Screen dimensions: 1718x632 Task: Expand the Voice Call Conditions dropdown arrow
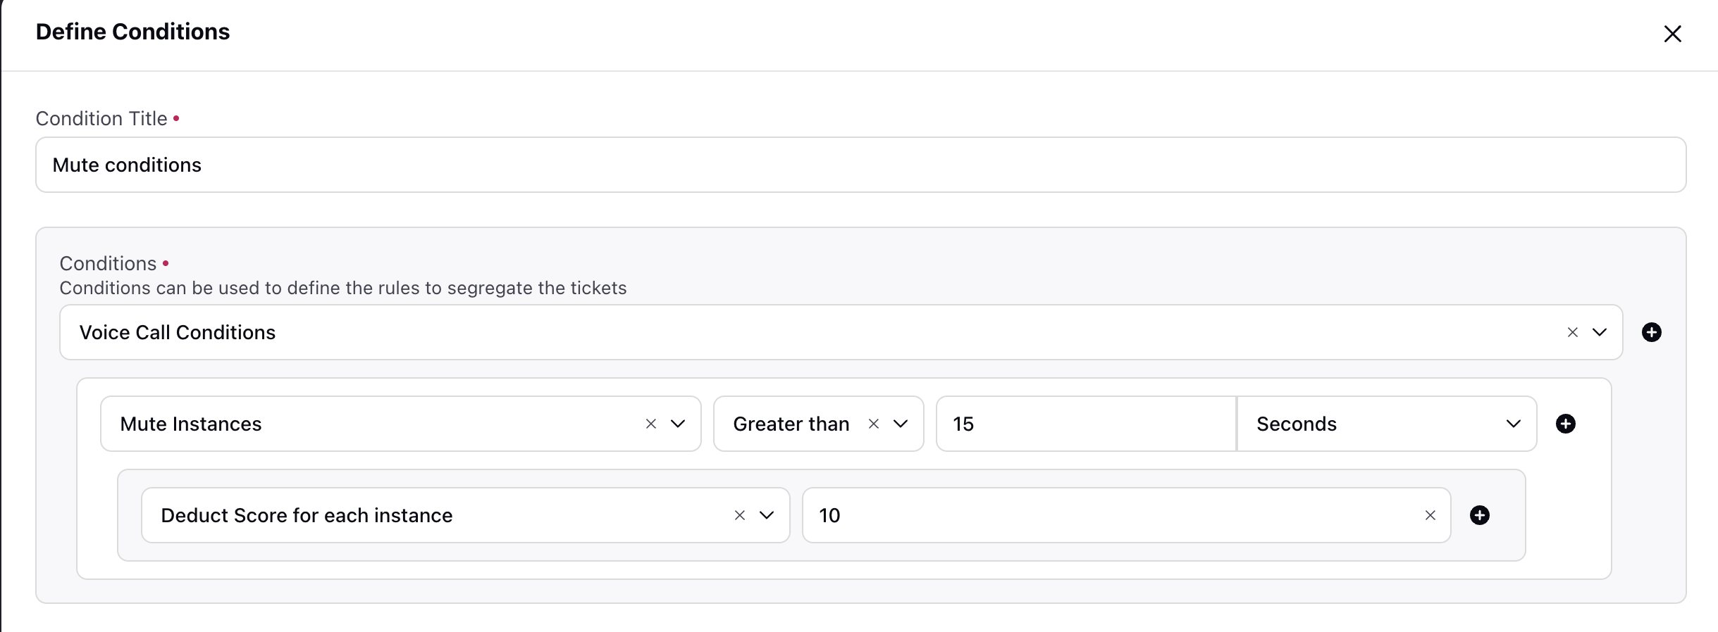click(x=1600, y=332)
